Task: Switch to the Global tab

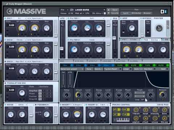Action: 135,61
